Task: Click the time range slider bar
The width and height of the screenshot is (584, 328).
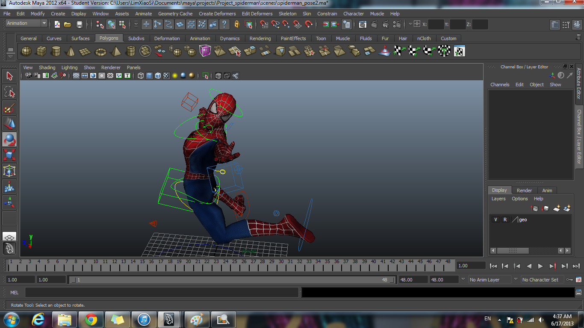Action: click(231, 280)
